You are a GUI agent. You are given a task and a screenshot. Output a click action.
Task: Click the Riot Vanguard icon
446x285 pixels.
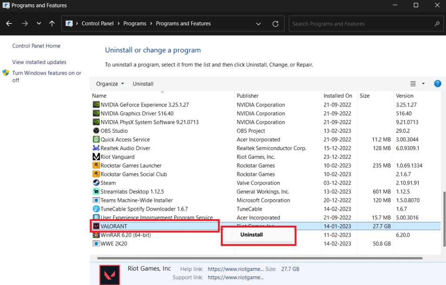pyautogui.click(x=96, y=157)
